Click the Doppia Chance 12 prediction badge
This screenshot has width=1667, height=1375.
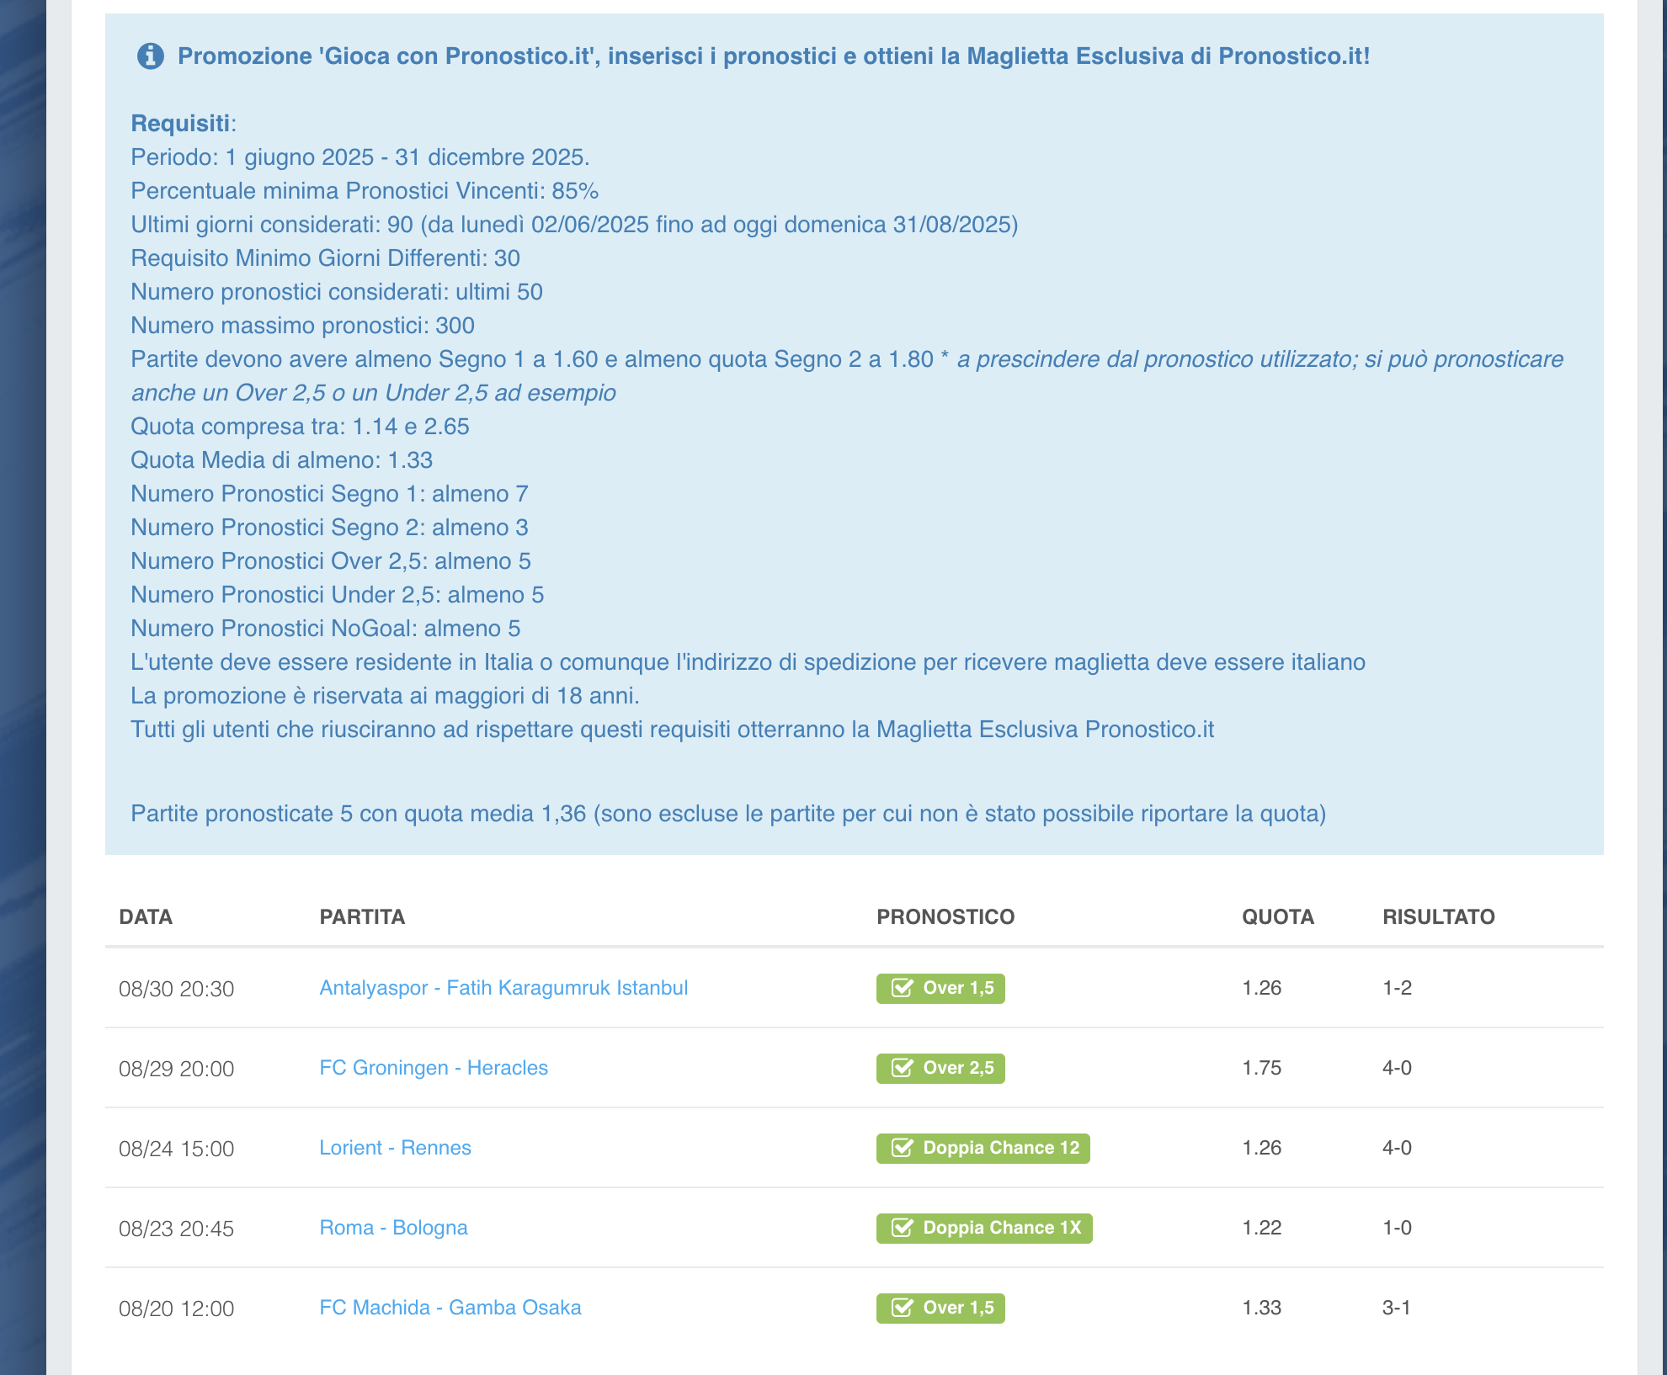point(983,1148)
